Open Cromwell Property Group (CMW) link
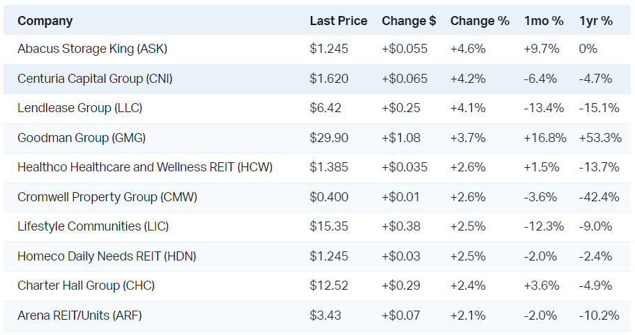635x335 pixels. tap(107, 197)
